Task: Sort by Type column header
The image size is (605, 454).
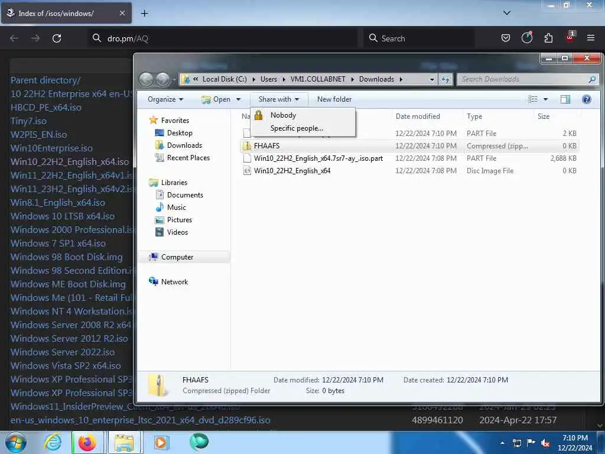Action: coord(474,116)
